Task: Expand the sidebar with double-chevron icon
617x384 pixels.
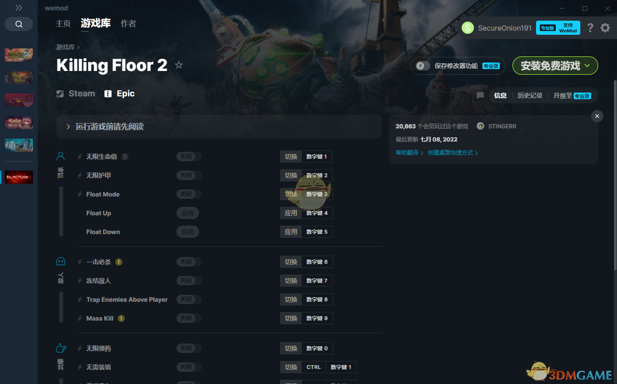Action: click(x=19, y=8)
